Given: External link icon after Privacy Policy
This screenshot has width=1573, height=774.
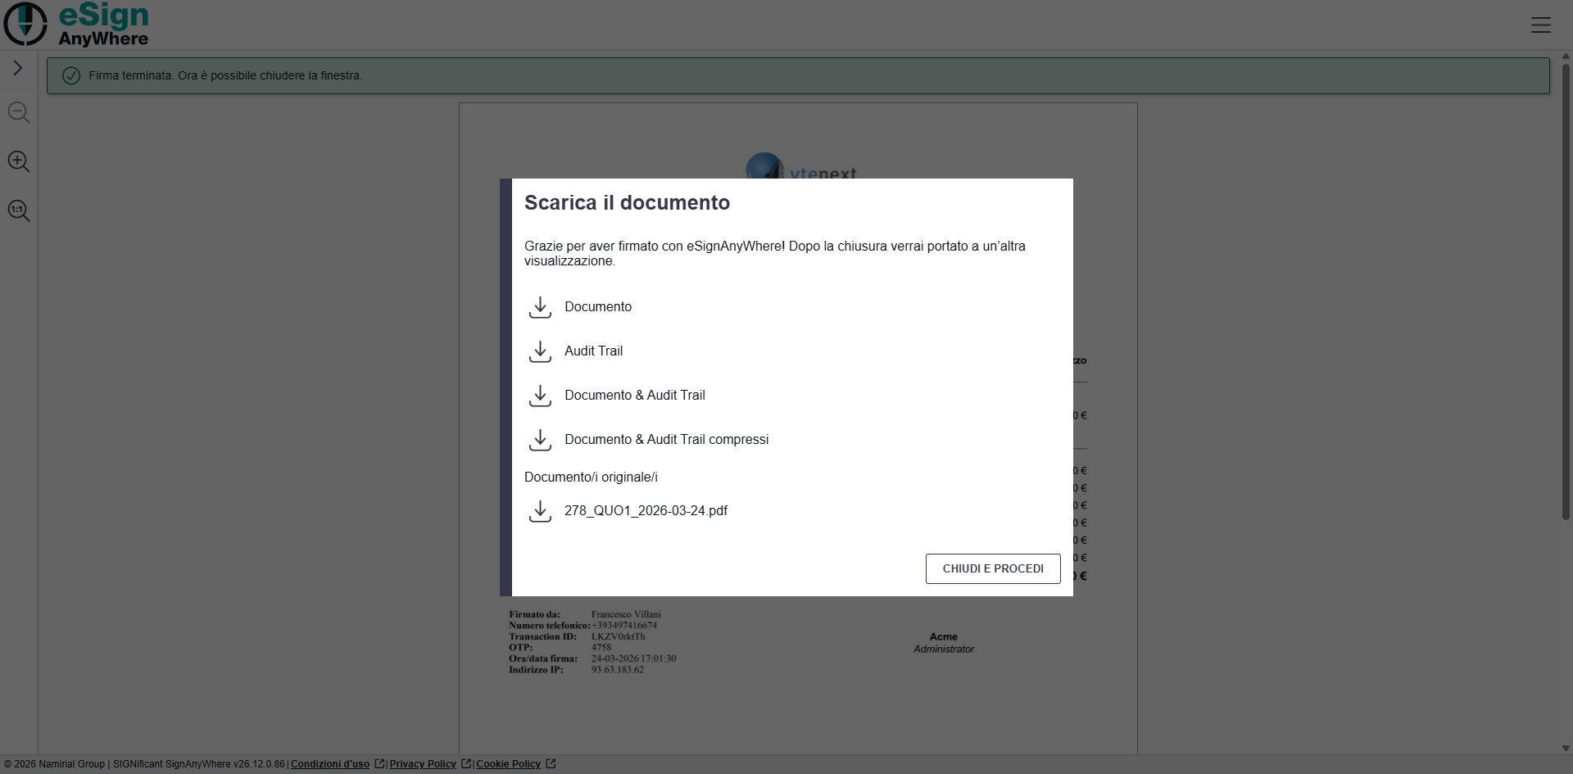Looking at the screenshot, I should click(x=466, y=763).
